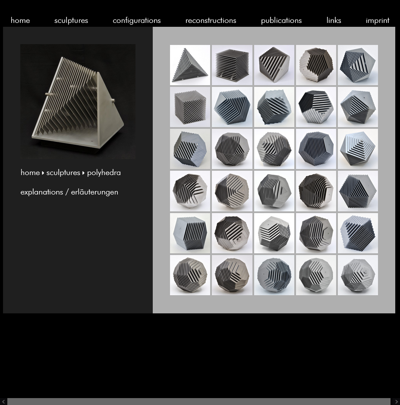
Task: Open first-row fourth thumbnail, the dodecahedron
Action: [x=316, y=65]
